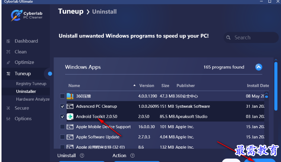
Task: Sort list by Name column arrow
Action: (x=134, y=86)
